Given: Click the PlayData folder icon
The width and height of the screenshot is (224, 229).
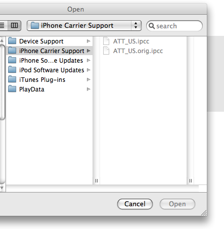Looking at the screenshot, I should 12,89.
